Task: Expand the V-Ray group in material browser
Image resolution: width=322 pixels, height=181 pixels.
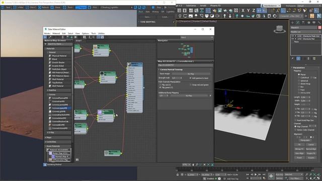Action: (x=48, y=132)
